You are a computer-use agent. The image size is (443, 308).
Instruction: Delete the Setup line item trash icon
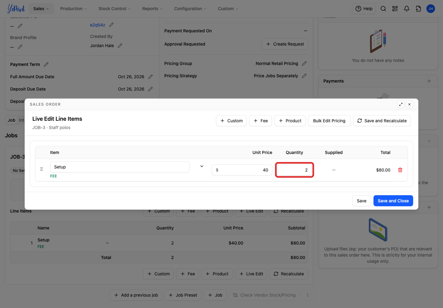400,170
